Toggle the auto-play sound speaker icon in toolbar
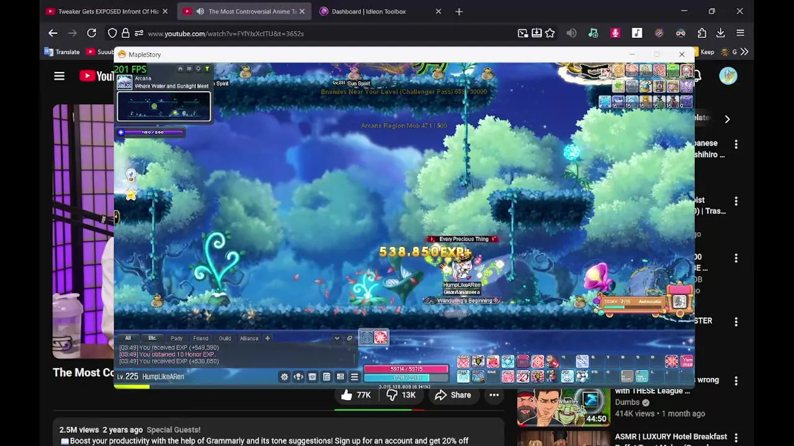 coord(571,33)
